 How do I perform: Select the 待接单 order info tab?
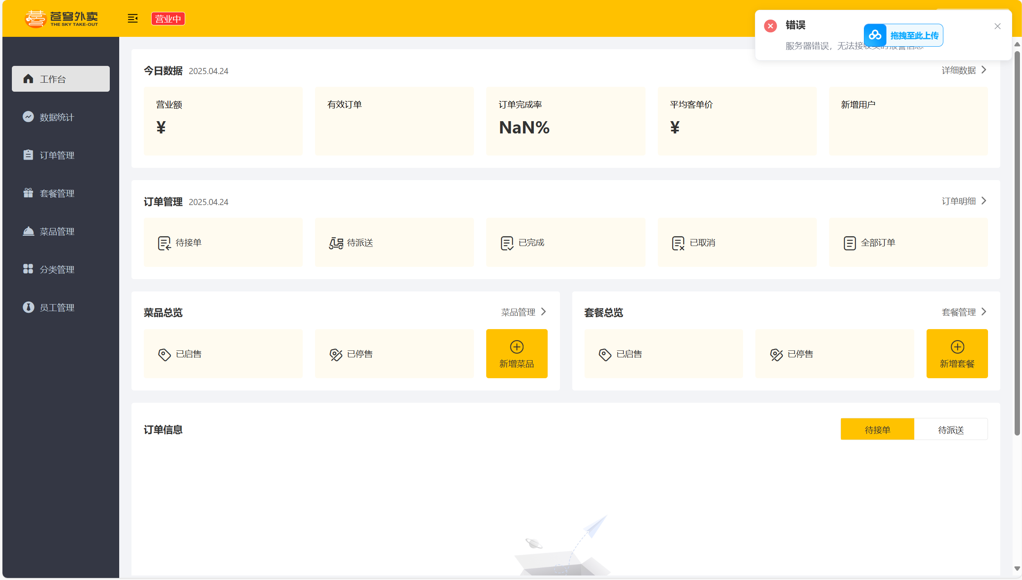877,429
